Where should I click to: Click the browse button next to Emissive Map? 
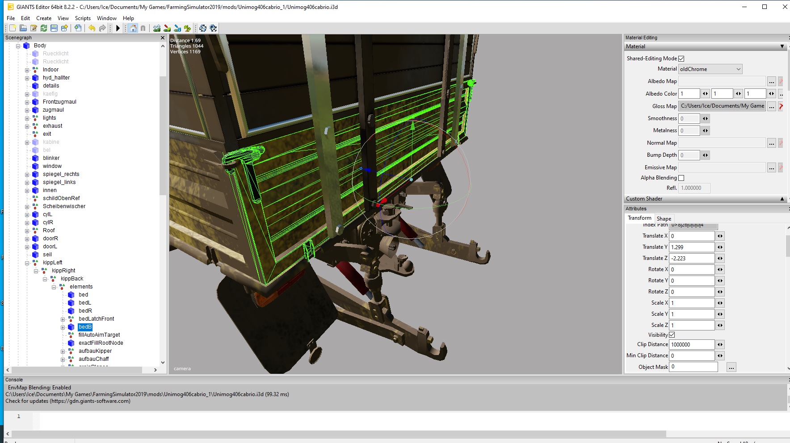coord(771,167)
